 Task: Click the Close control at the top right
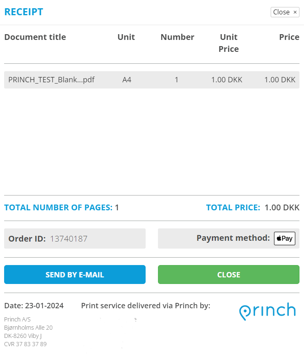(x=285, y=12)
